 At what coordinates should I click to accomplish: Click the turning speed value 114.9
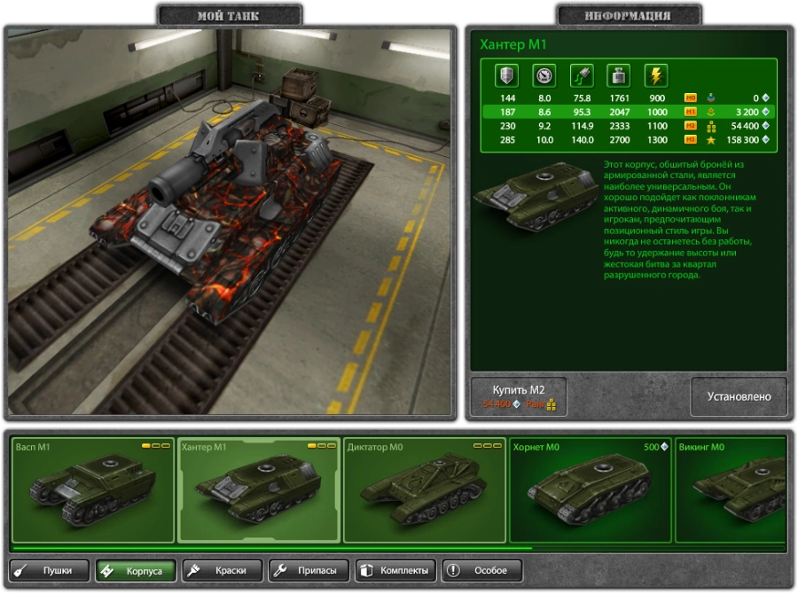pos(583,126)
